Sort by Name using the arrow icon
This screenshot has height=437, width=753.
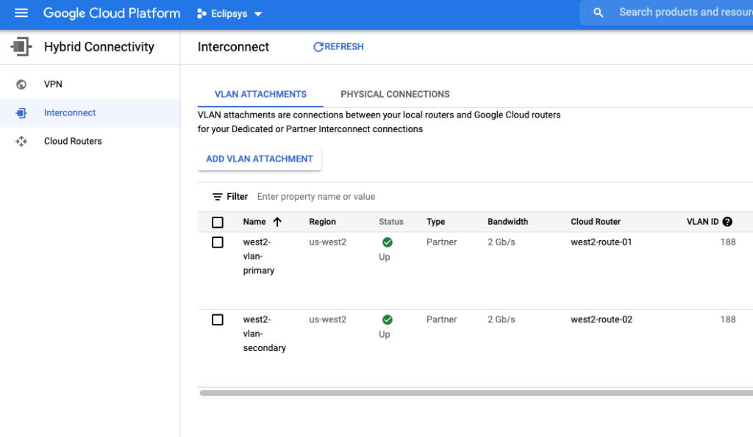277,222
